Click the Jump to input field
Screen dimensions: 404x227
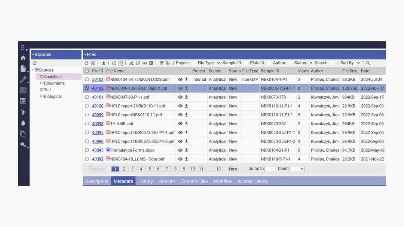(x=270, y=169)
